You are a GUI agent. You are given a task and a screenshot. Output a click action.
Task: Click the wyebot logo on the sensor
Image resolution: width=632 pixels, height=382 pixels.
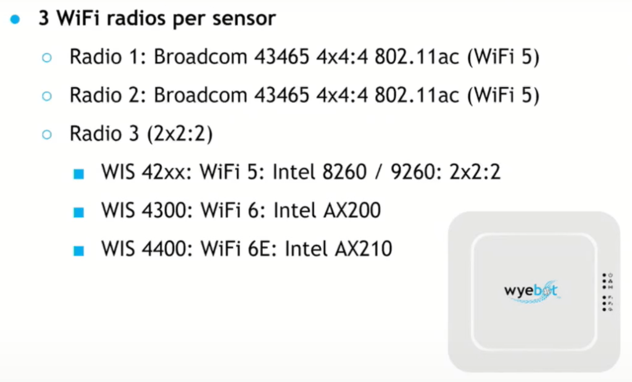pyautogui.click(x=531, y=291)
